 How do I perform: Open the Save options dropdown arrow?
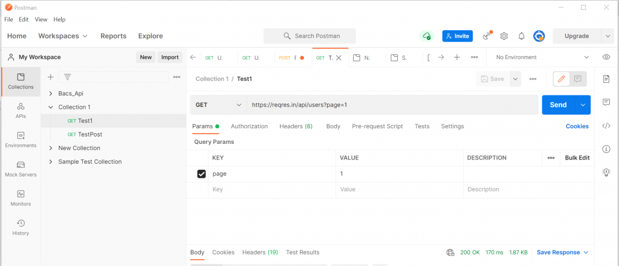click(x=515, y=79)
